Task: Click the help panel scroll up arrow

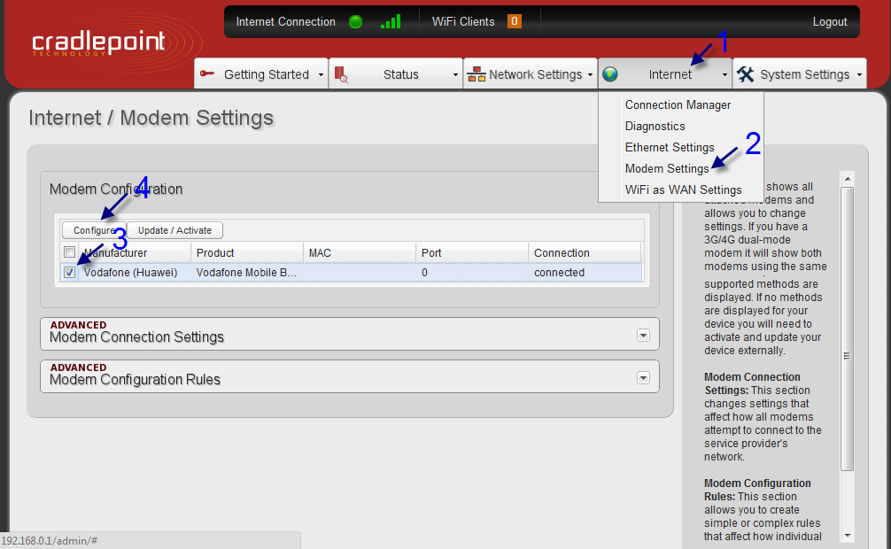Action: [848, 179]
